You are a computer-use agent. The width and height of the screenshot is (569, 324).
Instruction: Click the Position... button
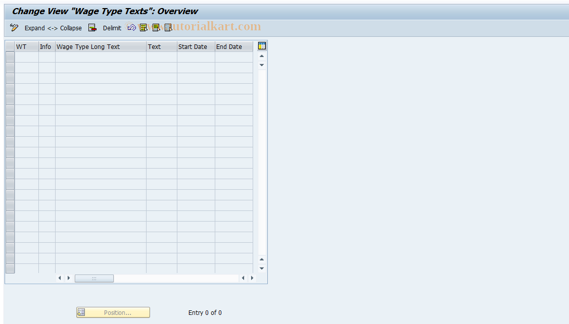(x=113, y=312)
